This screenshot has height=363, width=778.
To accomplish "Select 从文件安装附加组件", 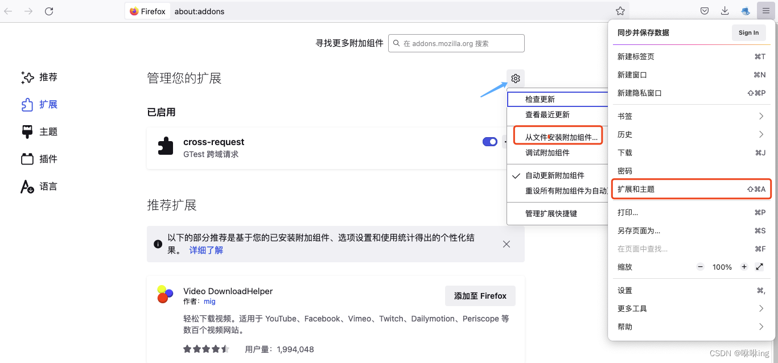I will click(558, 137).
